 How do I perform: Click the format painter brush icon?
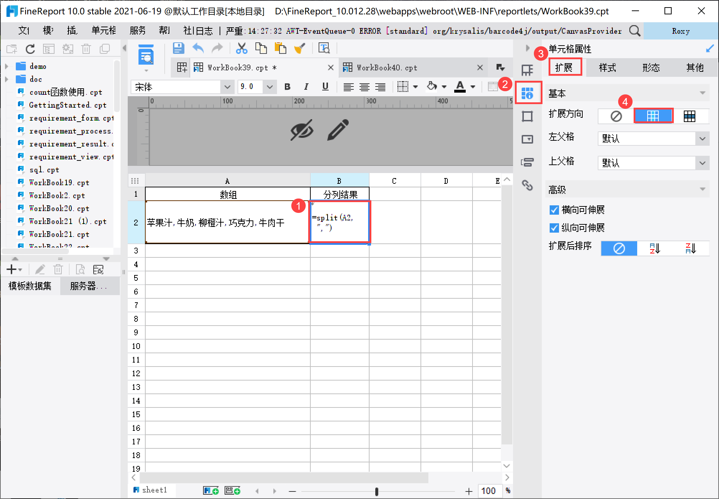point(299,48)
